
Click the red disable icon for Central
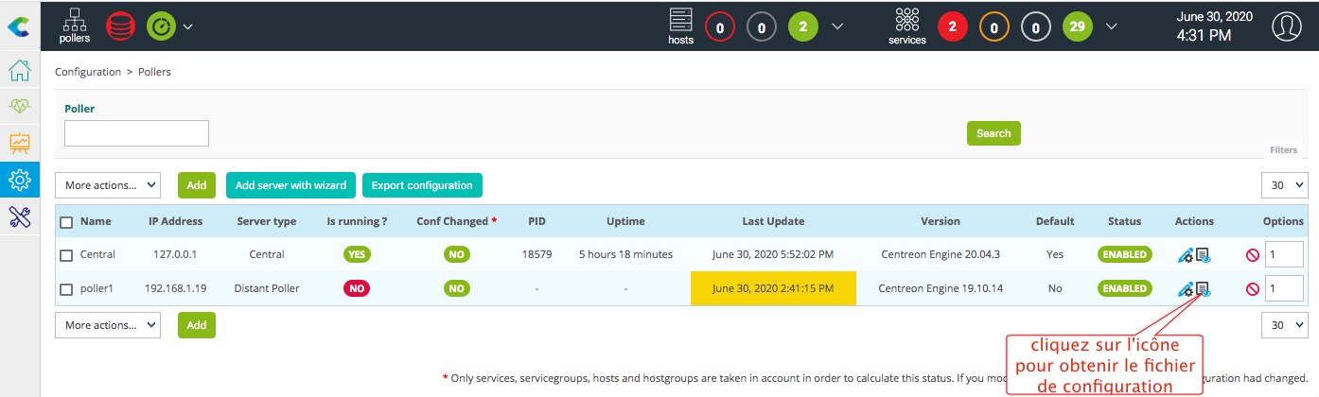[x=1252, y=255]
